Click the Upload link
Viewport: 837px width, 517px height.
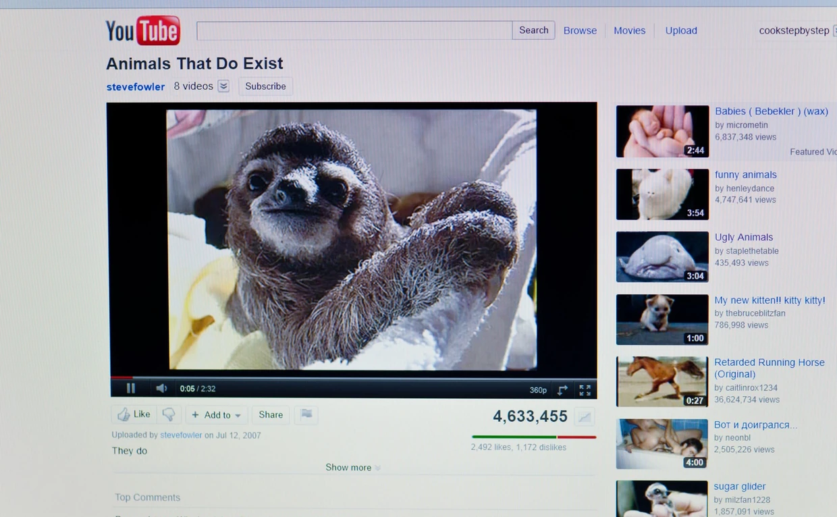[x=680, y=30]
